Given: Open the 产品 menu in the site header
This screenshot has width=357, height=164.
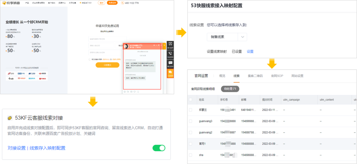Looking at the screenshot, I should coord(27,3).
